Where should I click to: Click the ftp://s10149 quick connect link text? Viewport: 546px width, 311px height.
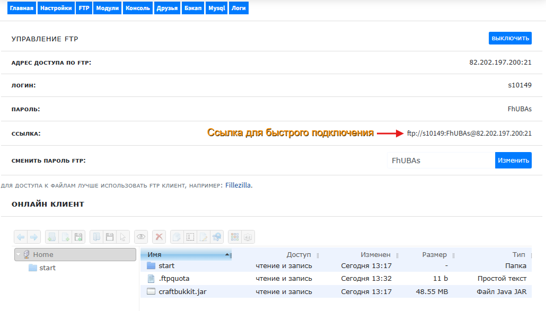click(x=469, y=133)
